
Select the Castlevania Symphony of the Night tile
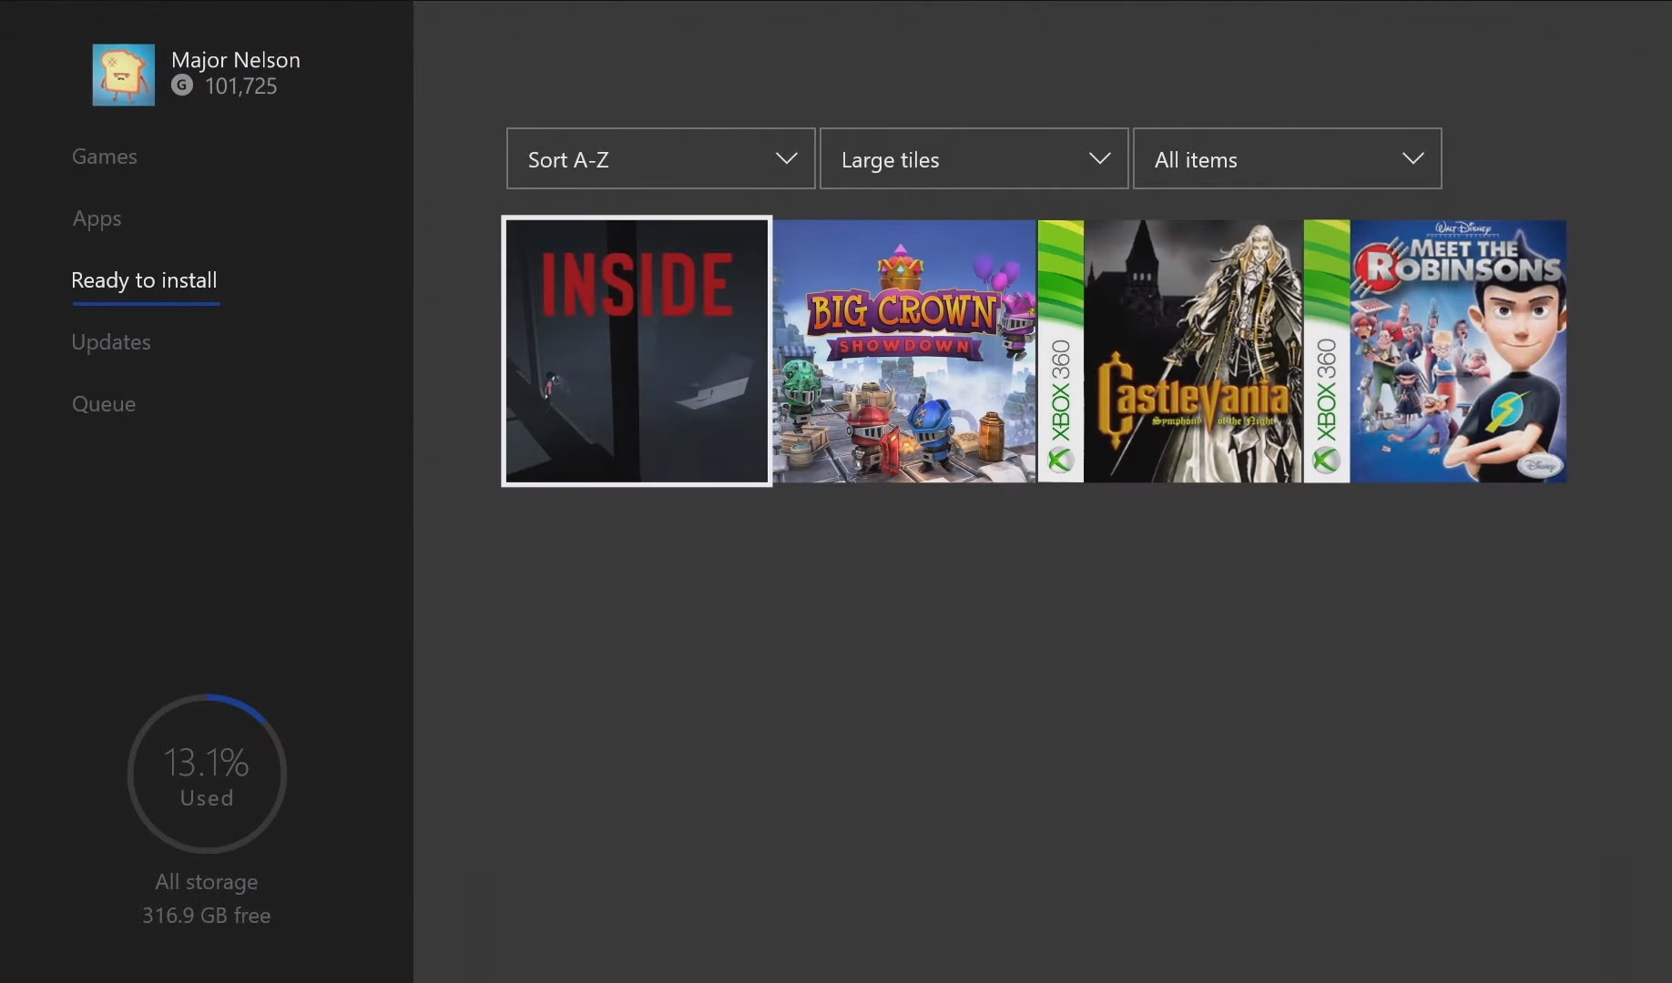pyautogui.click(x=1170, y=351)
